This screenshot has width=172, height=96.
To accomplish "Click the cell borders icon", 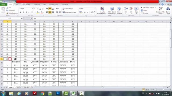I will click(x=32, y=12).
